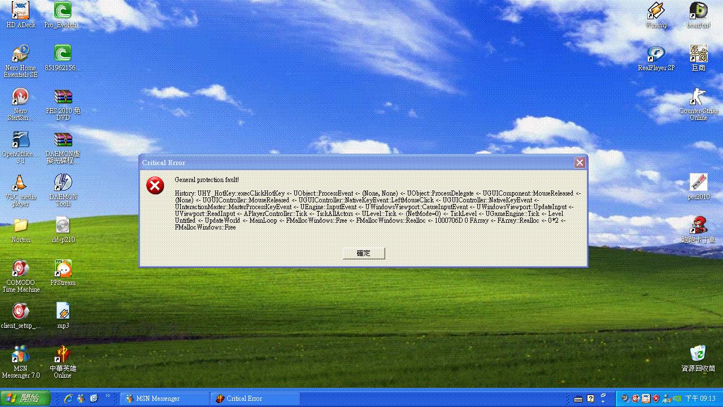Click COMODO Time Machine tray icon
This screenshot has width=723, height=407.
pos(635,399)
